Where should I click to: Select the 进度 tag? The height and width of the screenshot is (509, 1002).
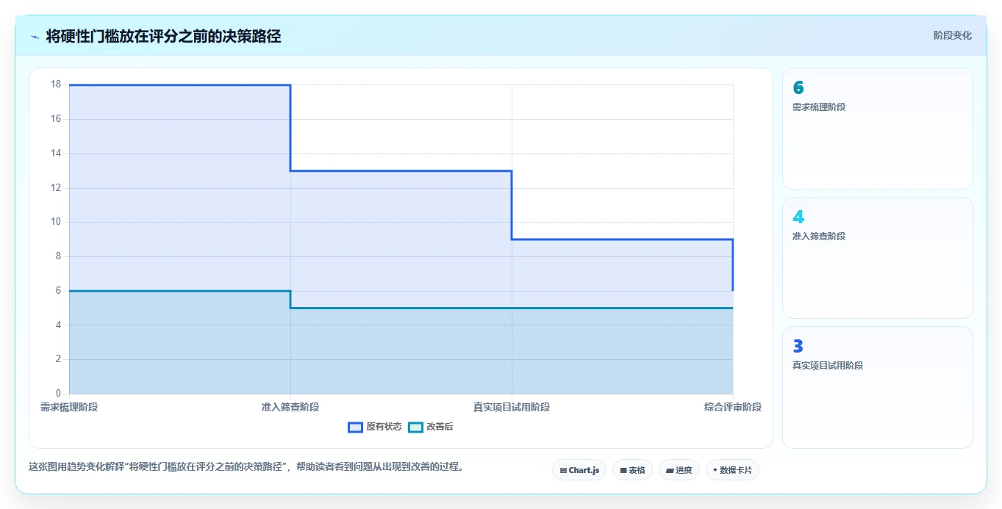coord(679,470)
